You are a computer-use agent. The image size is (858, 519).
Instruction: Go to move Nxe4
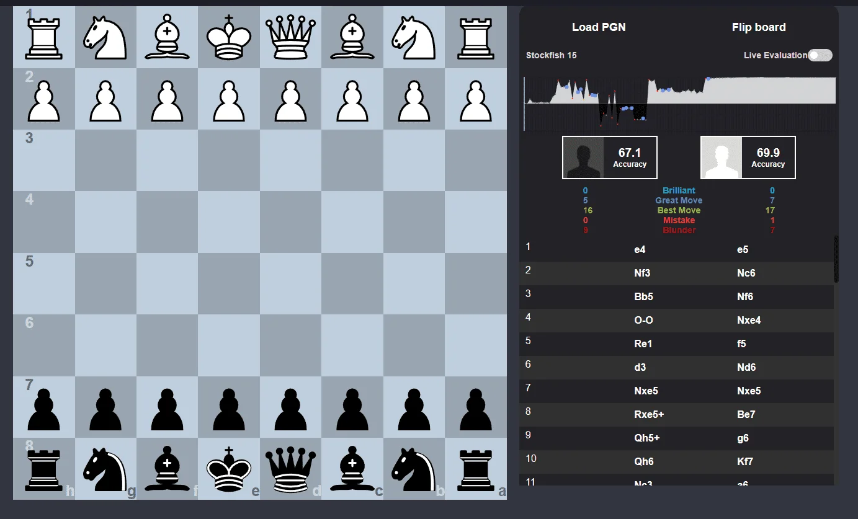[x=749, y=321]
